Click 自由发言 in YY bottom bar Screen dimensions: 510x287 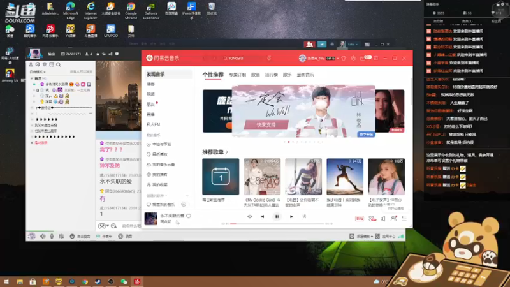(80, 236)
